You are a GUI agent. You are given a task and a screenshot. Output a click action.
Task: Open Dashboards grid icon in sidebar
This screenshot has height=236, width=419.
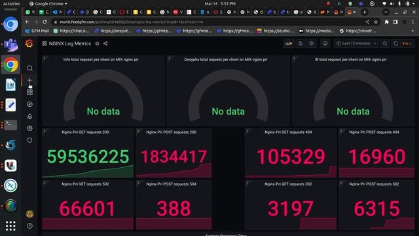coord(29,92)
